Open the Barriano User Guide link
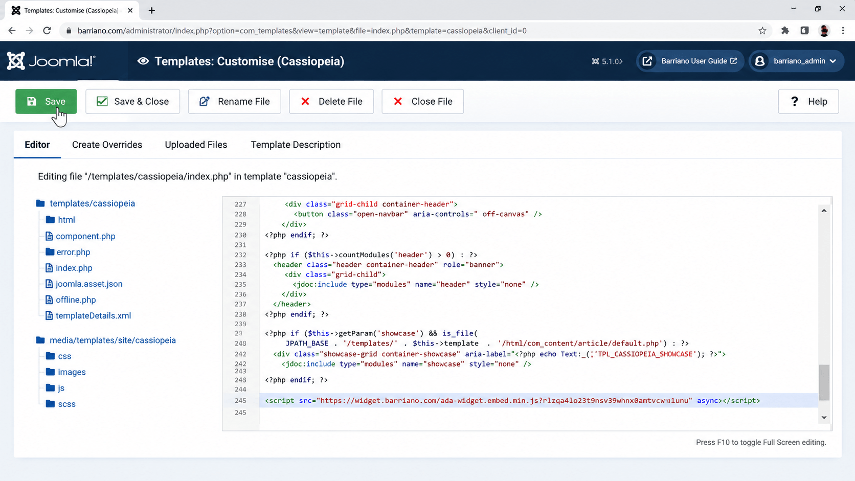 (690, 61)
